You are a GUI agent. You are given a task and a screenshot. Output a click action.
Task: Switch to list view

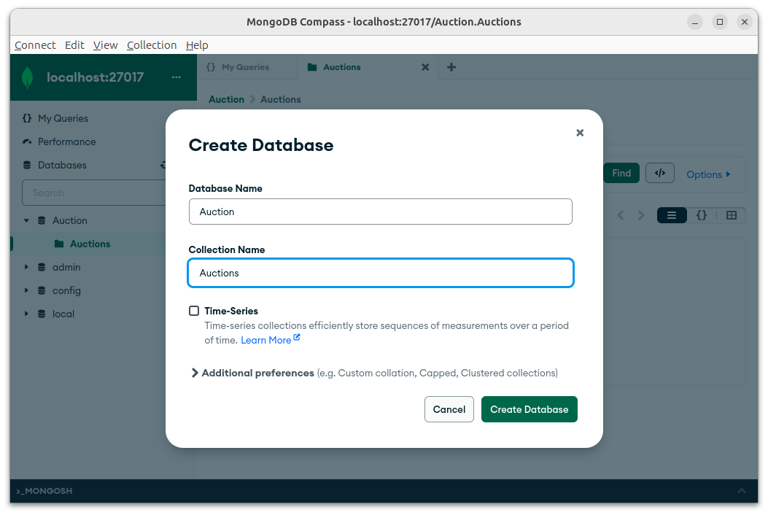(672, 216)
